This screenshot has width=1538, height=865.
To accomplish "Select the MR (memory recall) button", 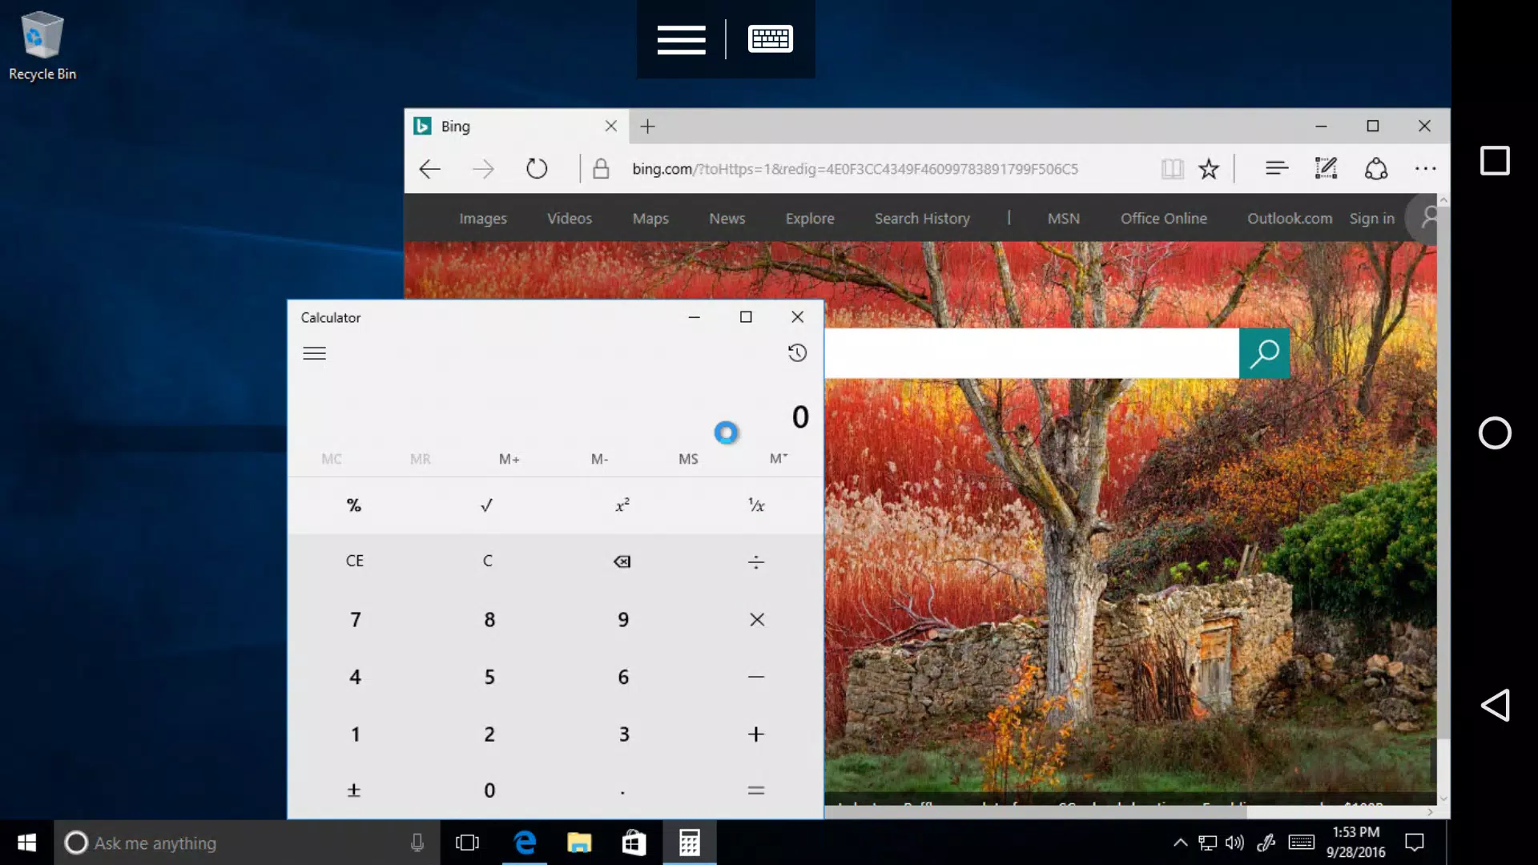I will [421, 457].
